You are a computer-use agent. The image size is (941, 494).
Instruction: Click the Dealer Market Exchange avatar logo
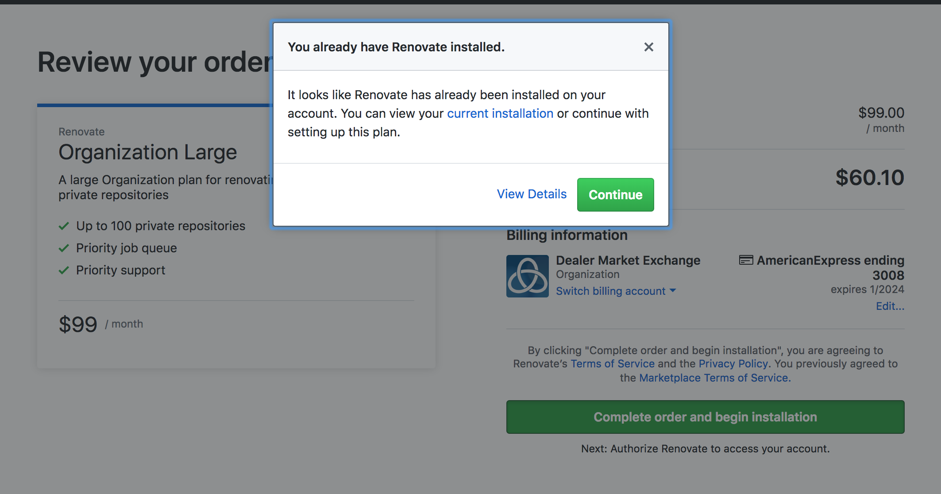click(527, 276)
